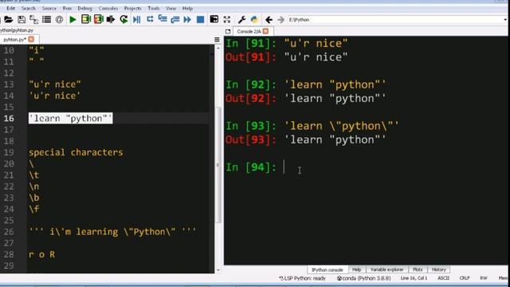Step to next line in debugger

pyautogui.click(x=150, y=19)
